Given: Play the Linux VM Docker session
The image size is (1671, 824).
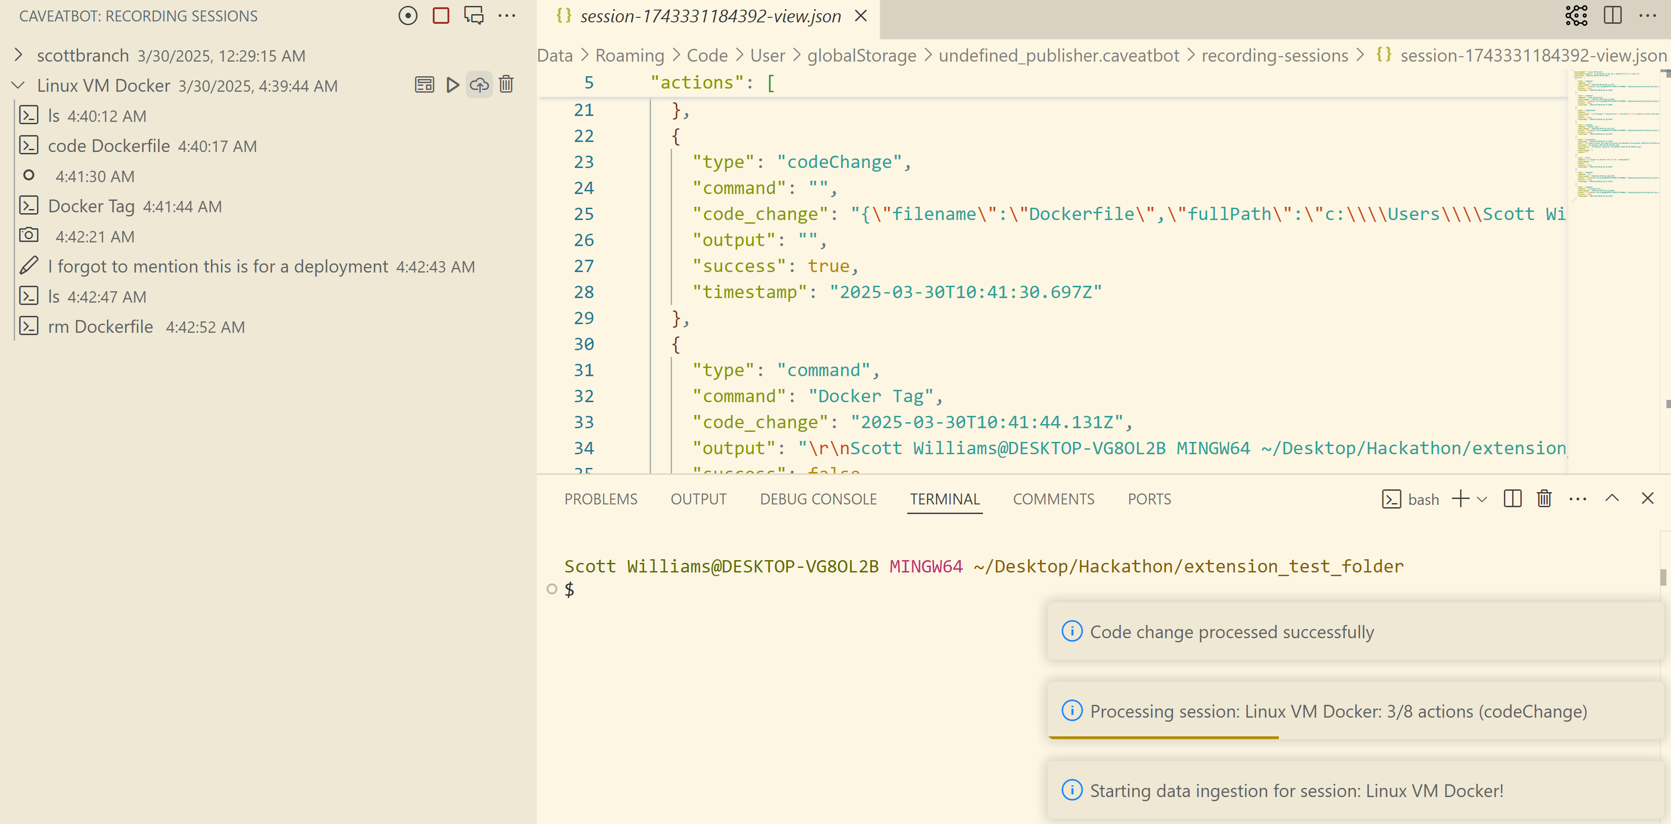Looking at the screenshot, I should tap(452, 85).
